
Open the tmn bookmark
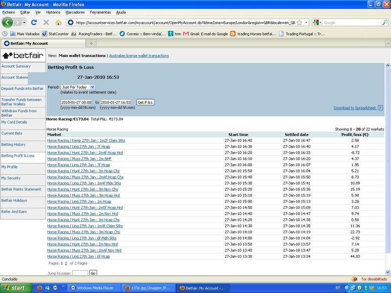point(174,34)
